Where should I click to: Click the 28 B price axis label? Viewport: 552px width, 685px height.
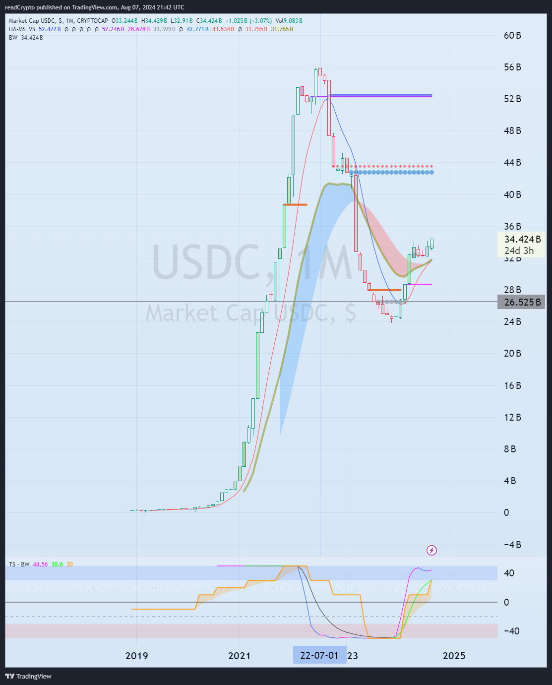click(512, 290)
